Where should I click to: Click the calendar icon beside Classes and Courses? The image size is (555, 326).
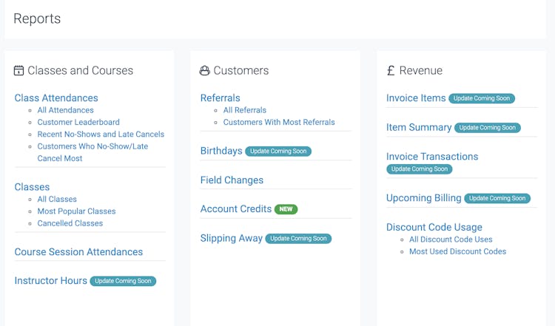pyautogui.click(x=19, y=71)
